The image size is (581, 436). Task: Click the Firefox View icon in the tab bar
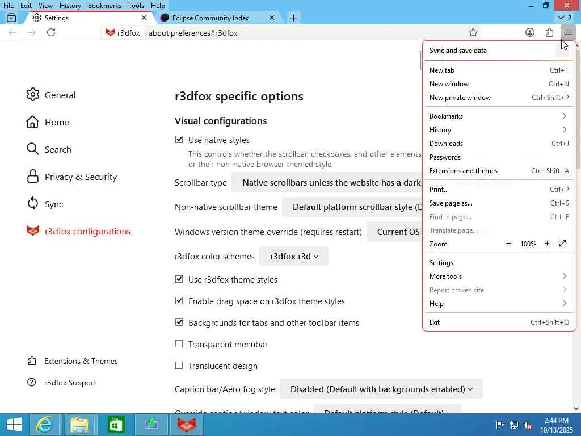[x=11, y=18]
